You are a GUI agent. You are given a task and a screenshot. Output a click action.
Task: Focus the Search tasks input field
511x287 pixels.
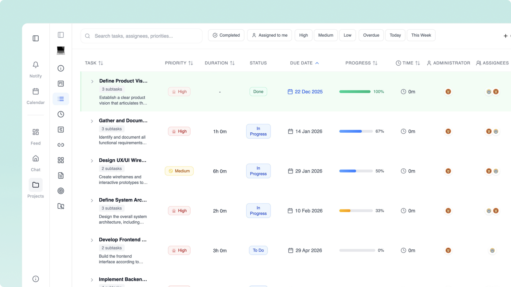(141, 36)
